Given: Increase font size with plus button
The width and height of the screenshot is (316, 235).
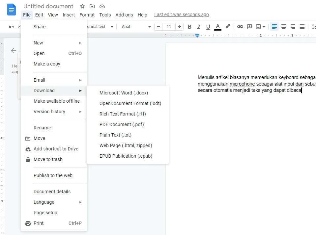Looking at the screenshot, I should coord(179,27).
